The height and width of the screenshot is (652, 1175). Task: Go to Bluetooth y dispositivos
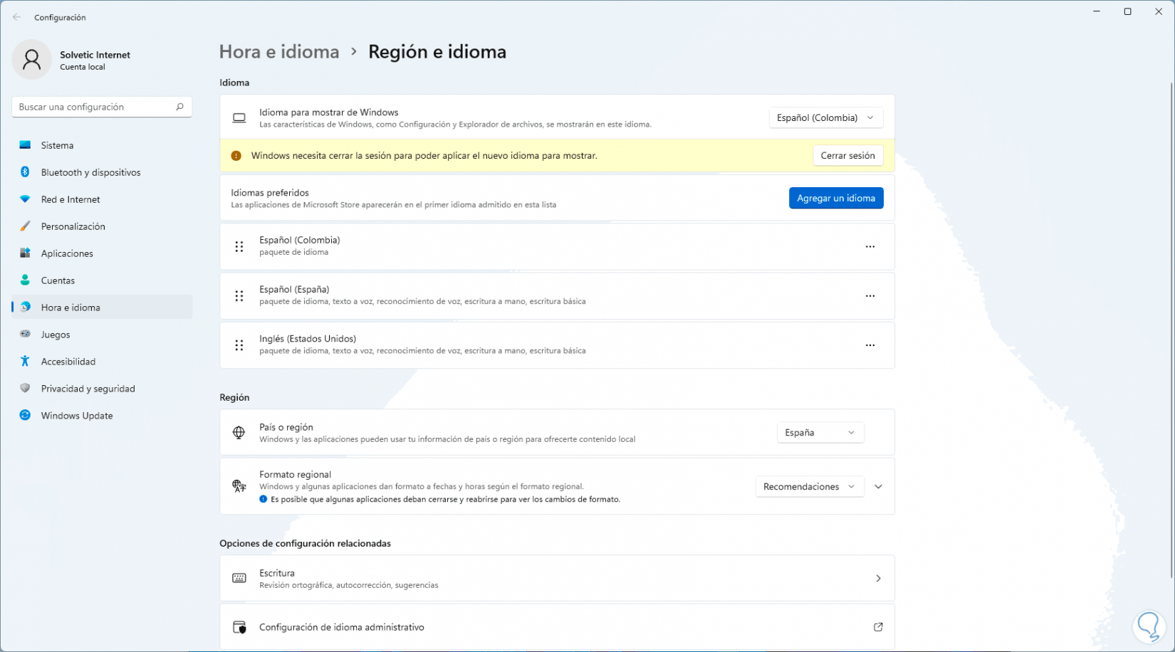[102, 172]
